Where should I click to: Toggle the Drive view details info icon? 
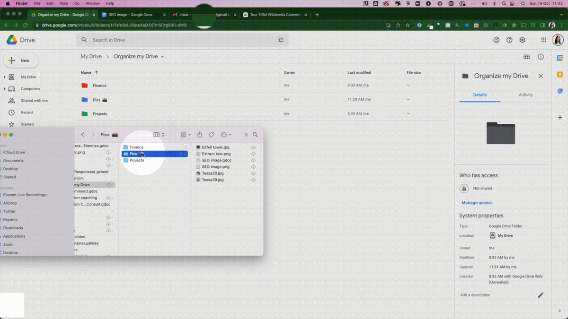[541, 57]
